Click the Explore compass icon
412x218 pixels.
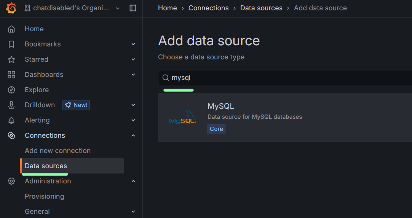tap(11, 90)
